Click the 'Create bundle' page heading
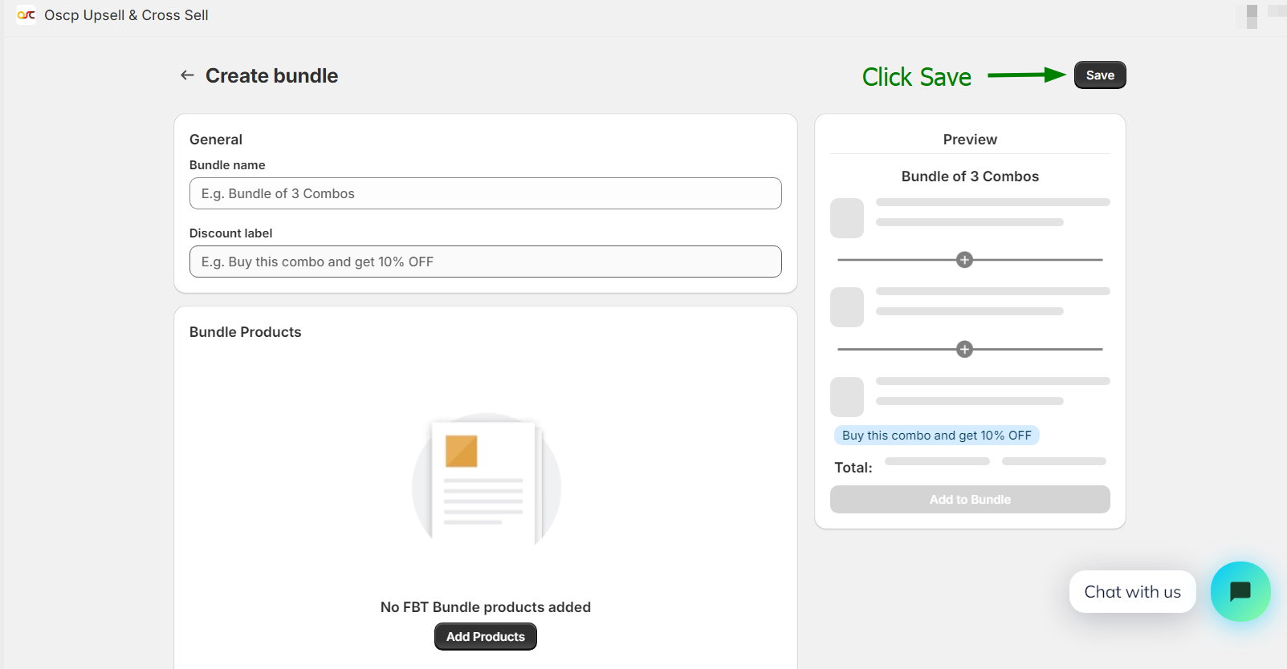The height and width of the screenshot is (669, 1287). point(271,75)
